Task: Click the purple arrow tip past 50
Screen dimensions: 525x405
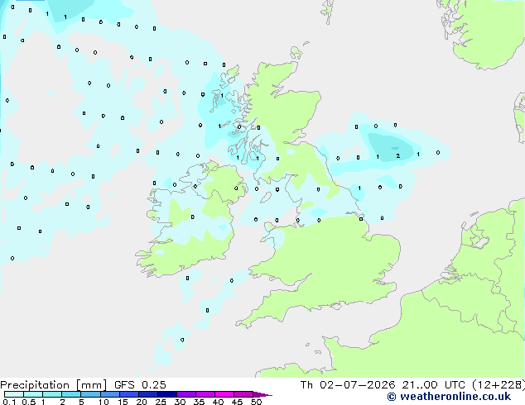Action: point(262,394)
